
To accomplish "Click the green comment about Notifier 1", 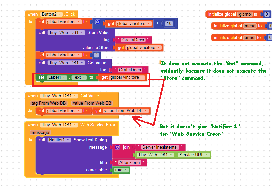I will coord(200,130).
